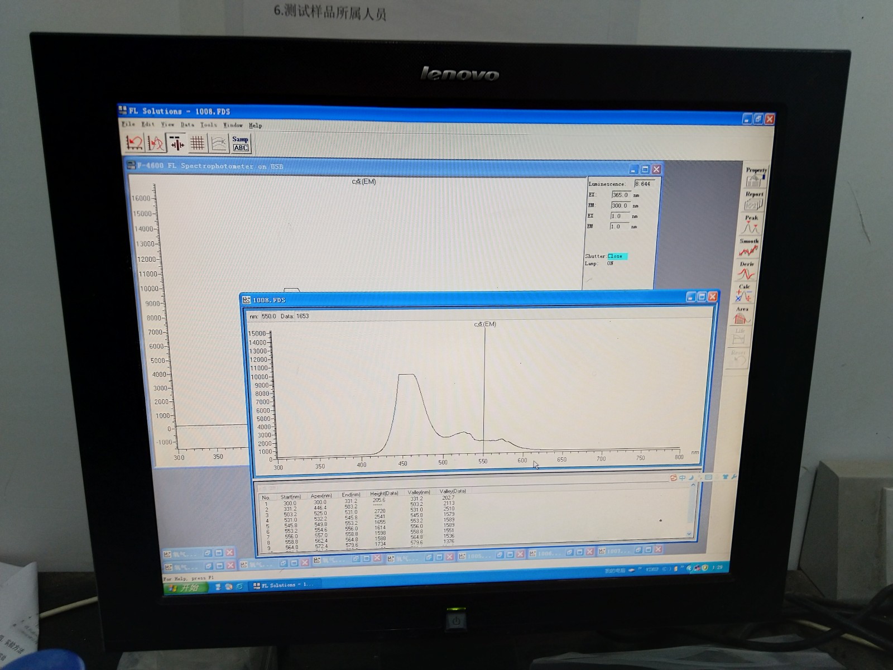Image resolution: width=893 pixels, height=670 pixels.
Task: Open the View menu
Action: click(x=167, y=125)
